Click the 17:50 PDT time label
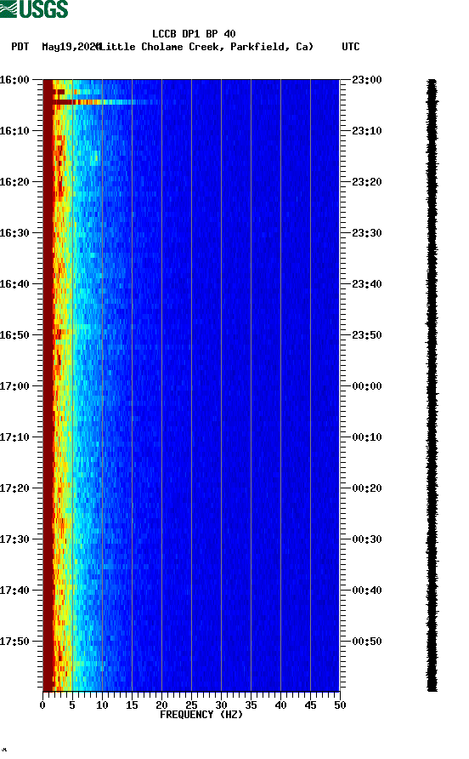The height and width of the screenshot is (759, 469). 14,642
